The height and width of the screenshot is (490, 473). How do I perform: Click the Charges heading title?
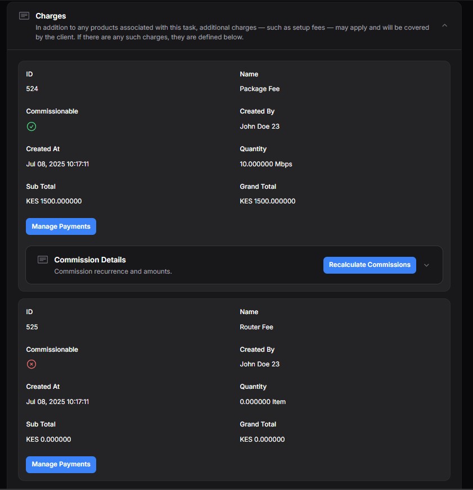51,16
